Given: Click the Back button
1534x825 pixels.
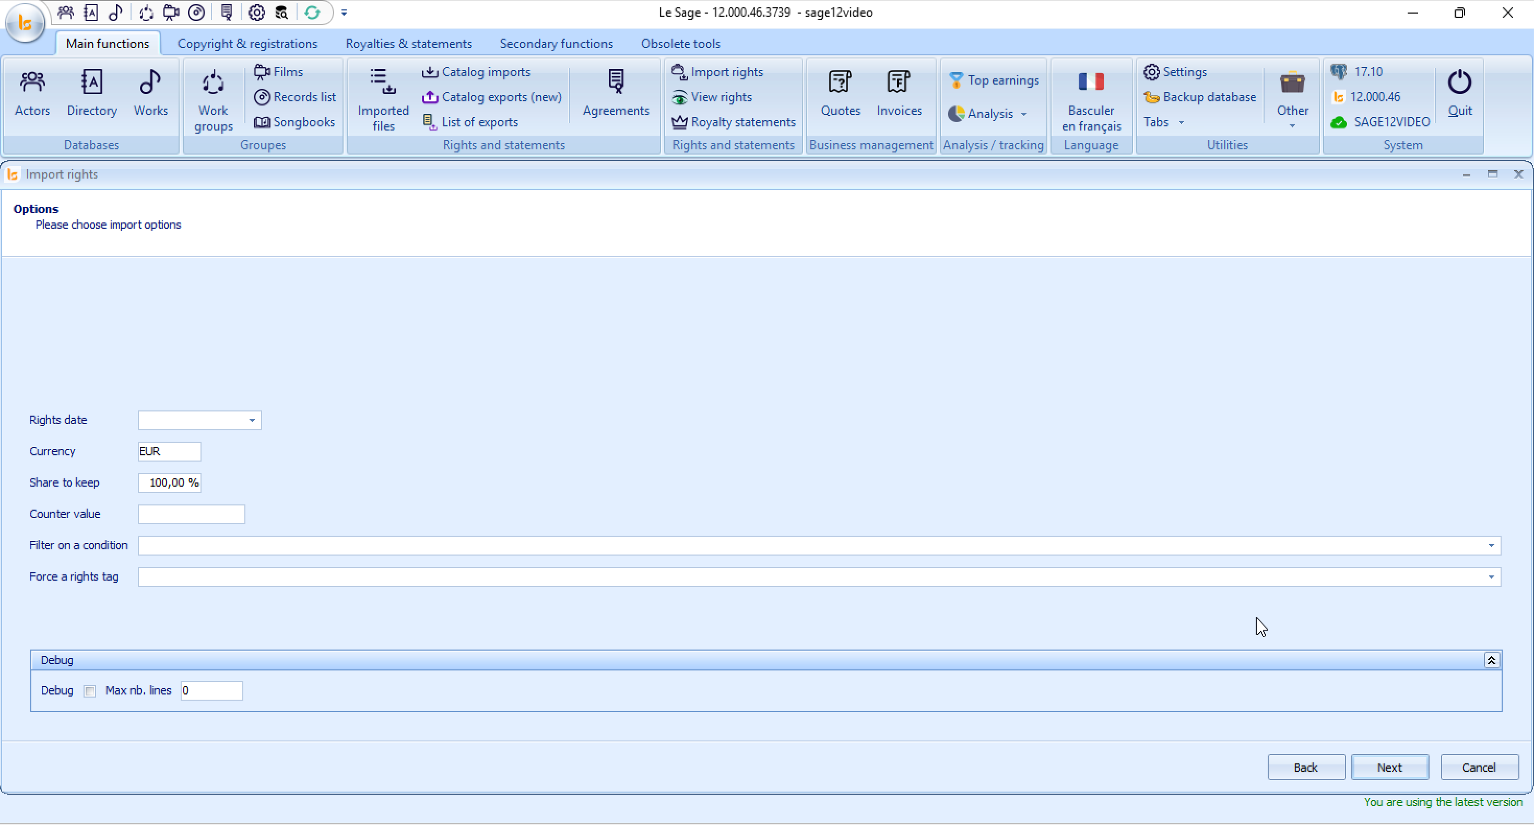Looking at the screenshot, I should pyautogui.click(x=1305, y=767).
